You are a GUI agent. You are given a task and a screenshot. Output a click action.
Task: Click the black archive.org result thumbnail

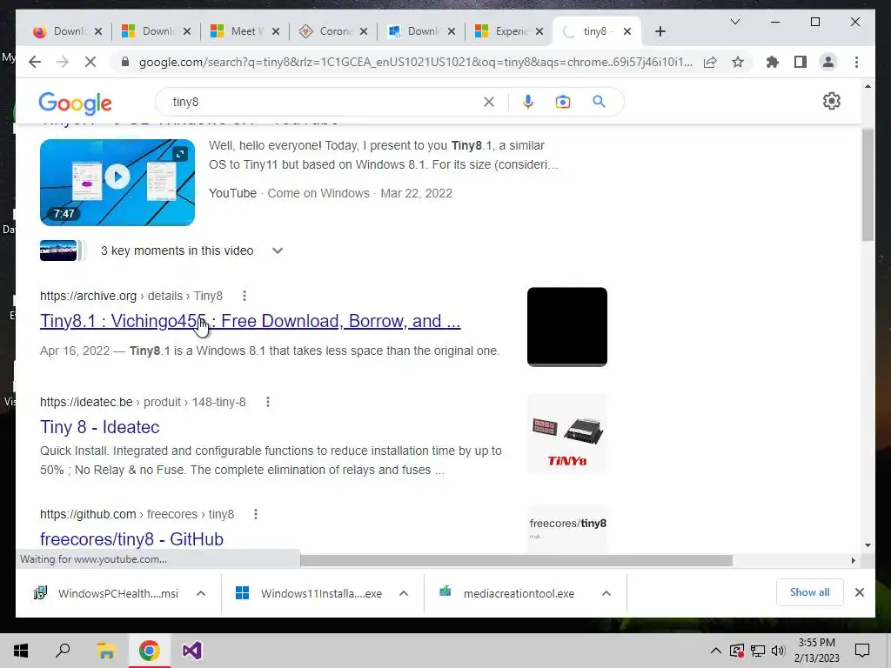pos(567,327)
